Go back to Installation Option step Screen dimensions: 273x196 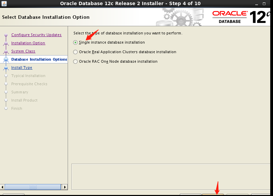click(28, 43)
